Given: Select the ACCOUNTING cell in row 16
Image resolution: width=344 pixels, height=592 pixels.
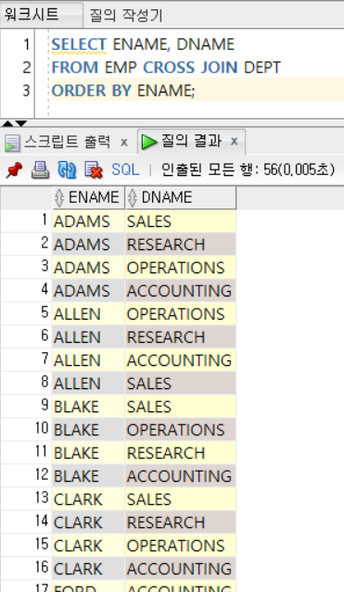Looking at the screenshot, I should click(x=180, y=569).
